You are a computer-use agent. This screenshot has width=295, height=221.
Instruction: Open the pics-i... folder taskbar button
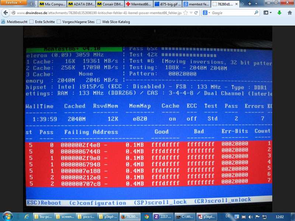point(87,217)
